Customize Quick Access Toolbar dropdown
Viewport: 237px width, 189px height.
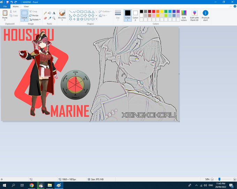19,2
